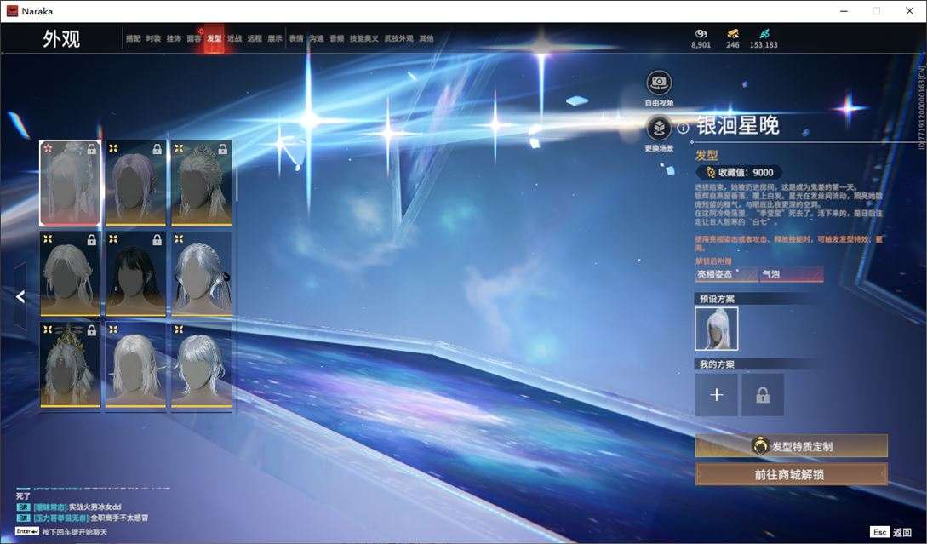Screen dimensions: 927x544
Task: Switch to the 远程 tab
Action: (255, 38)
